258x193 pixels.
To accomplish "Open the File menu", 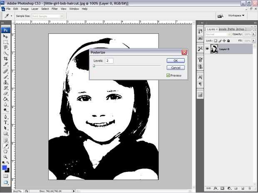I will [x=8, y=9].
